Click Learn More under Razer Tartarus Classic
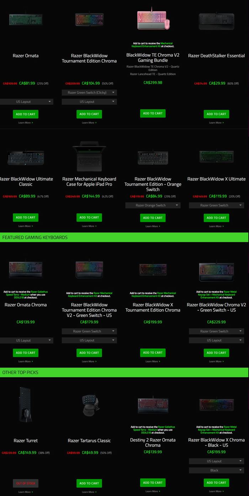 tap(89, 492)
